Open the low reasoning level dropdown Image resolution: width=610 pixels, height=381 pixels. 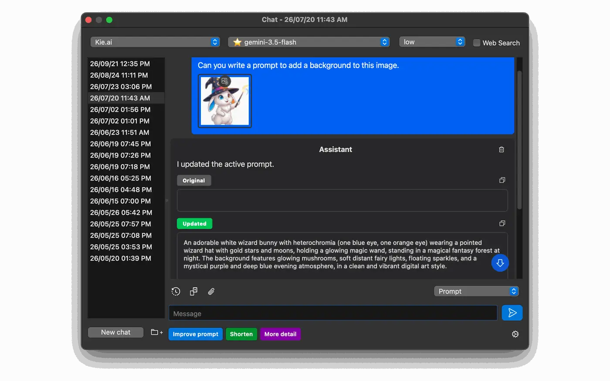[432, 42]
